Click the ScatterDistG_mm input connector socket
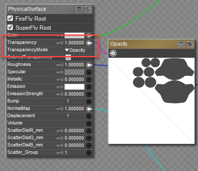The image size is (198, 171). [89, 138]
